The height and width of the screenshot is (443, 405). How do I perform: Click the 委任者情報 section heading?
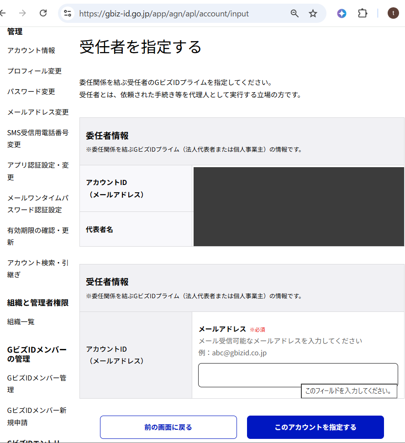point(107,136)
